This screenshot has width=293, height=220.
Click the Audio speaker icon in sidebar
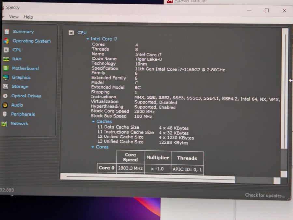point(5,105)
